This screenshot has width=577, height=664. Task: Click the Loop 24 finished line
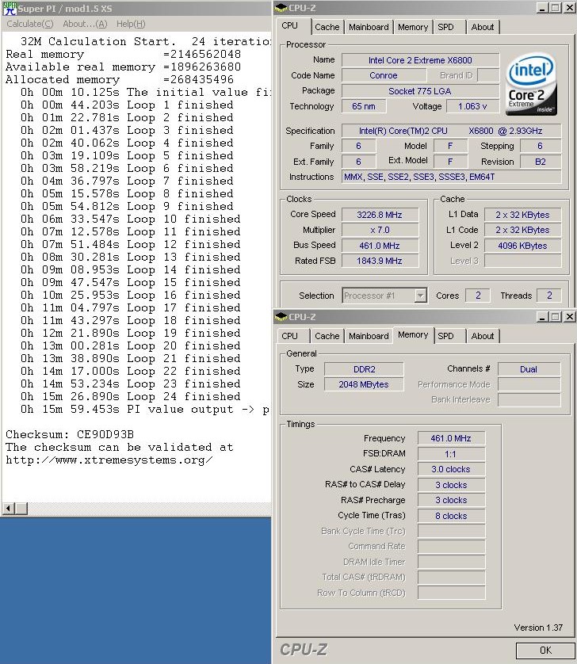click(x=131, y=396)
